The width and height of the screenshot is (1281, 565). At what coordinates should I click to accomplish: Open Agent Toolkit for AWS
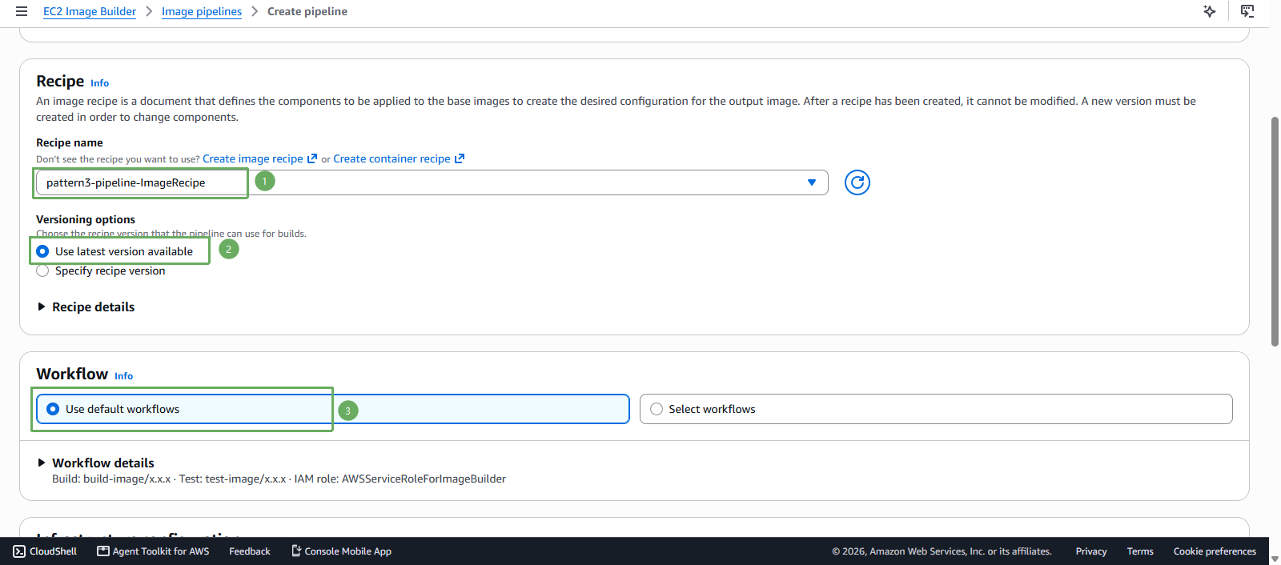pos(153,551)
